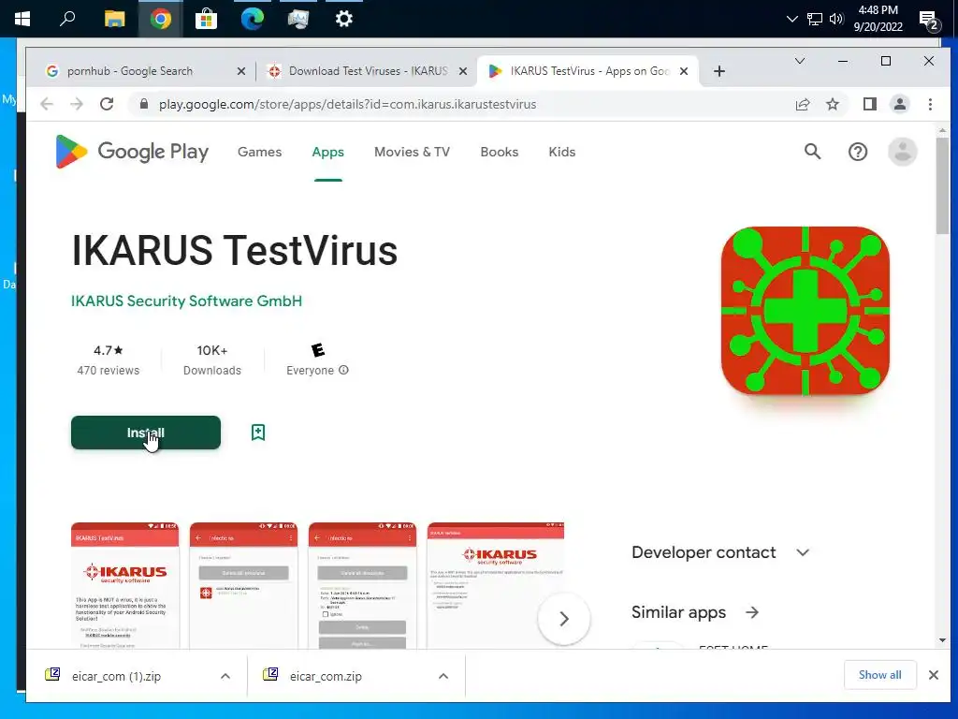Image resolution: width=958 pixels, height=719 pixels.
Task: Open Microsoft Store from taskbar
Action: 207,19
